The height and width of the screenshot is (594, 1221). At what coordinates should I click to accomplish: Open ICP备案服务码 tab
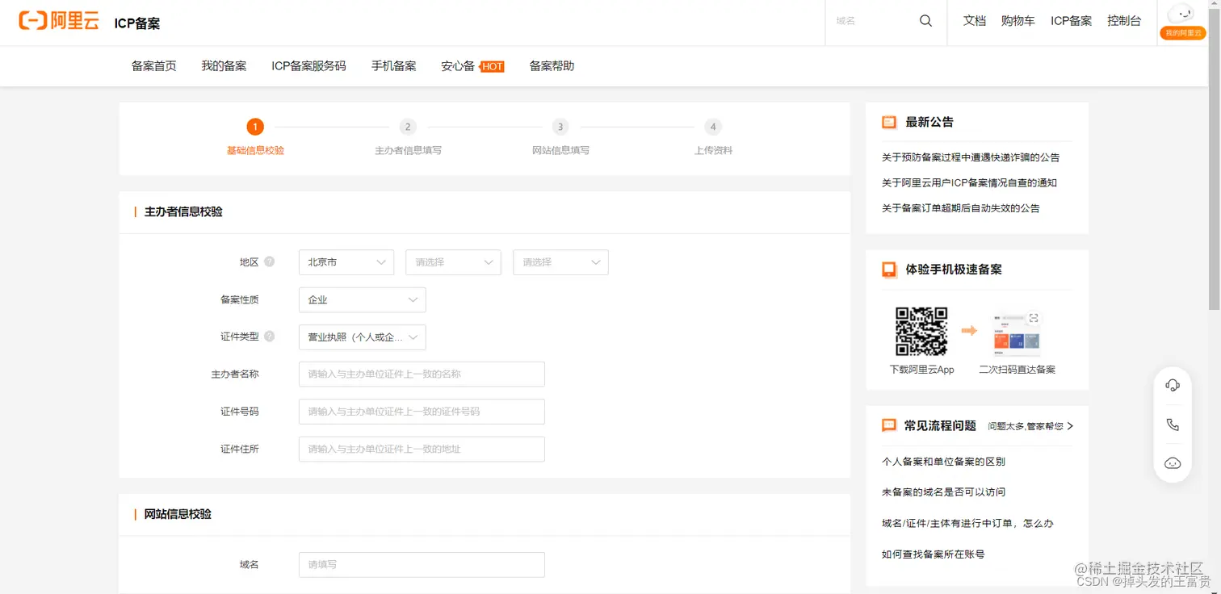click(308, 66)
